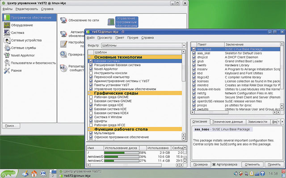Click the /windows/C disk usage bar
The width and height of the screenshot is (286, 178).
(122, 161)
